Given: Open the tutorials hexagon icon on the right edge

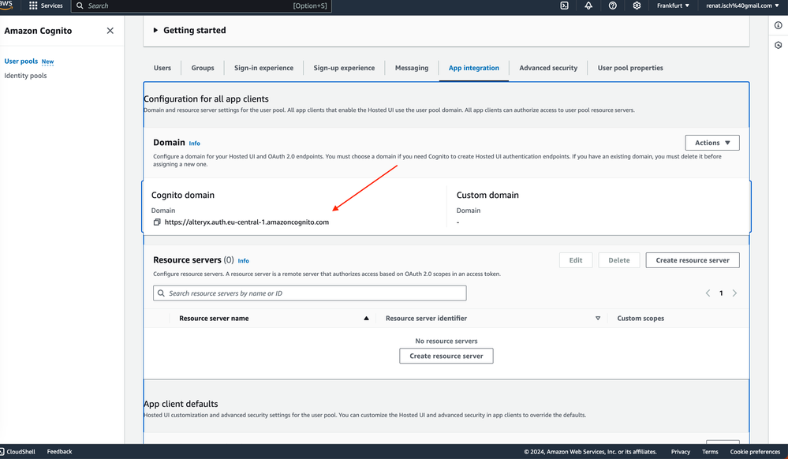Looking at the screenshot, I should click(778, 45).
